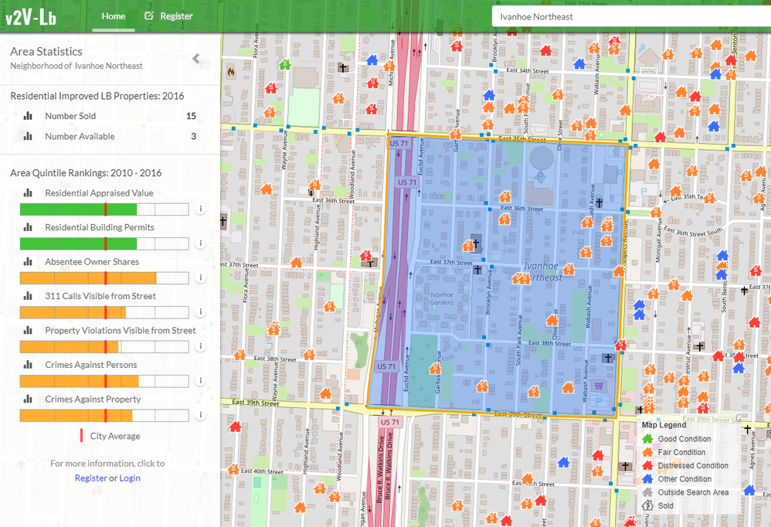Click the Residential Appraised Value quintile bar
The image size is (771, 527).
pos(104,209)
